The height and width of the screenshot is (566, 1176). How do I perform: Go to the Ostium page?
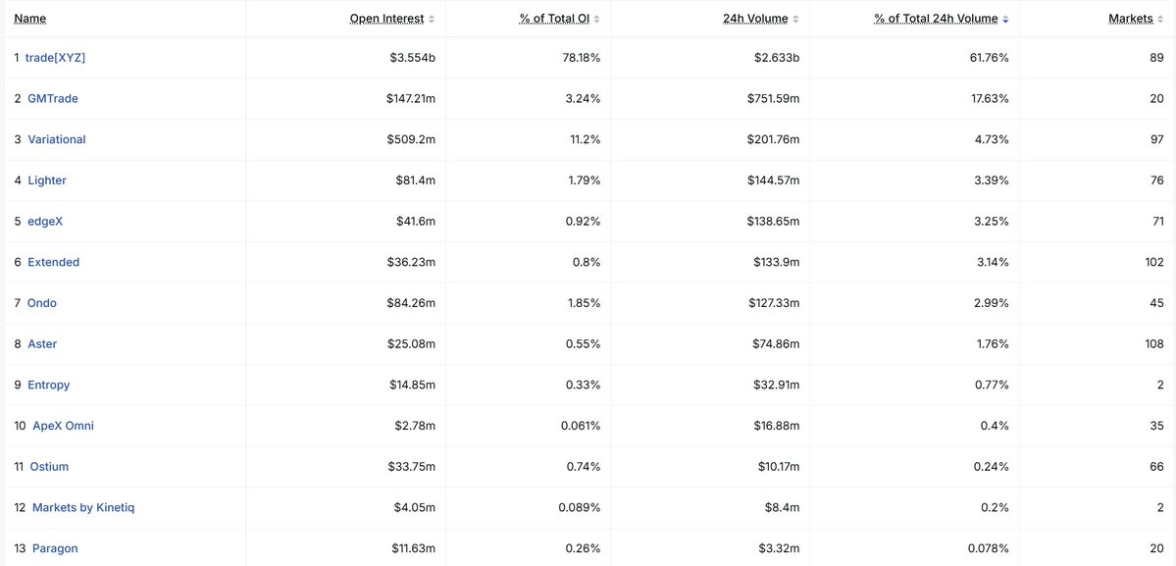click(49, 466)
